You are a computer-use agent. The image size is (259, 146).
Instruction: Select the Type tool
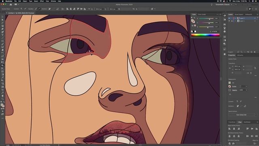tap(2, 35)
